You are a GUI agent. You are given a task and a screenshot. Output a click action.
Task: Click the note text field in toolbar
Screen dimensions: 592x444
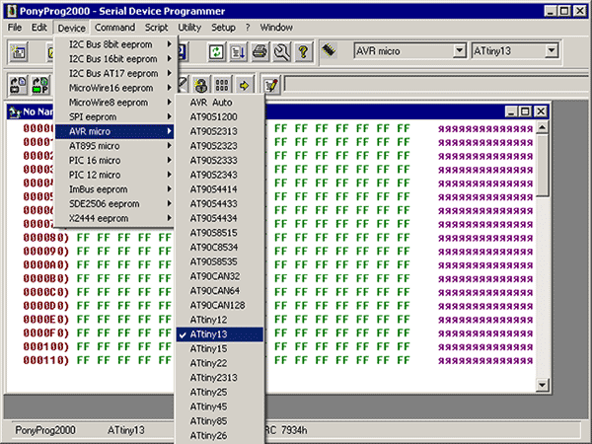pos(437,85)
